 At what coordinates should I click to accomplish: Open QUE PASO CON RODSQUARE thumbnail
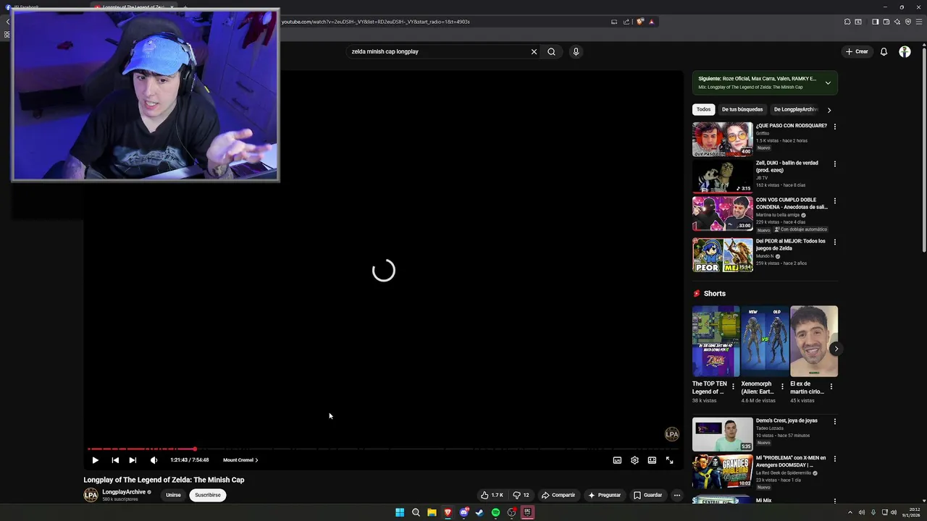[x=722, y=139]
